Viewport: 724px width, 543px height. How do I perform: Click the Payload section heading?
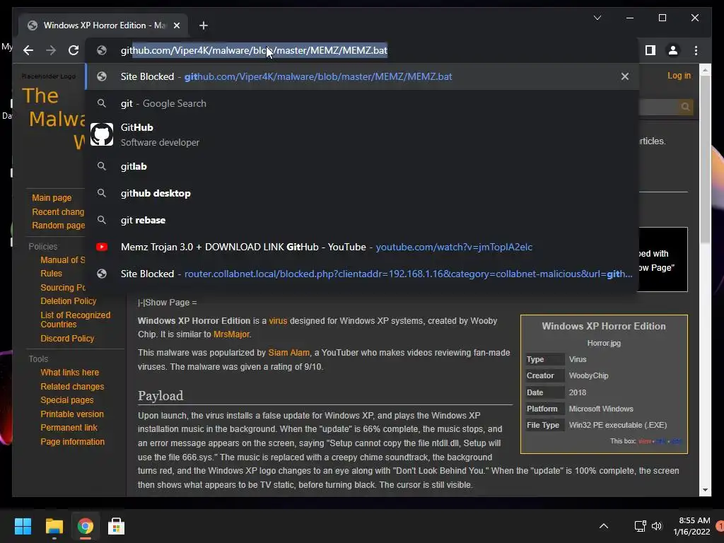[160, 396]
